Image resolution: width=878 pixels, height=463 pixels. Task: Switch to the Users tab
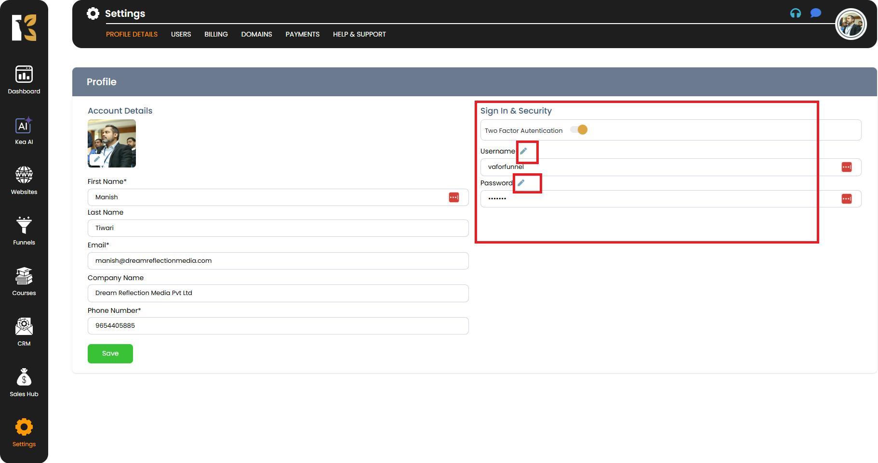(181, 34)
